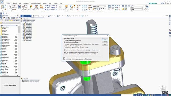
Task: Start the 3D Sketch command
Action: coord(23,7)
